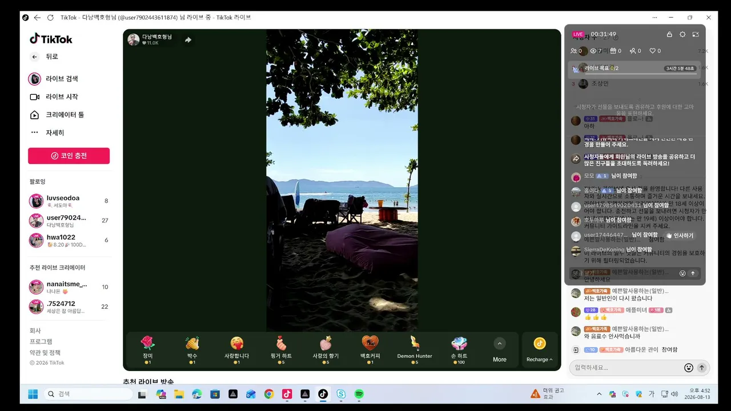Open the 자세히 more menu
Screen dimensions: 731x411
pyautogui.click(x=47, y=133)
